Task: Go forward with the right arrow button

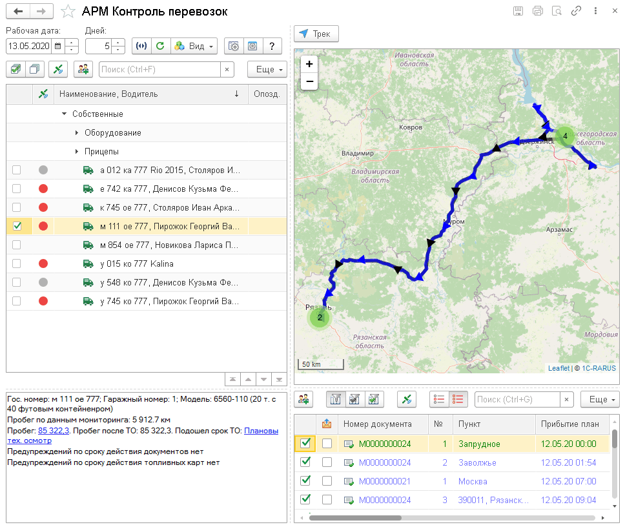Action: pyautogui.click(x=41, y=11)
